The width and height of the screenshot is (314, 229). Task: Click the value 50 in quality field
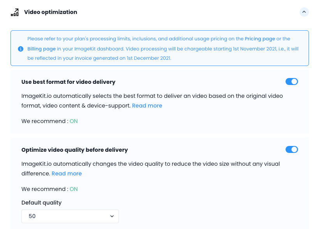click(x=32, y=216)
